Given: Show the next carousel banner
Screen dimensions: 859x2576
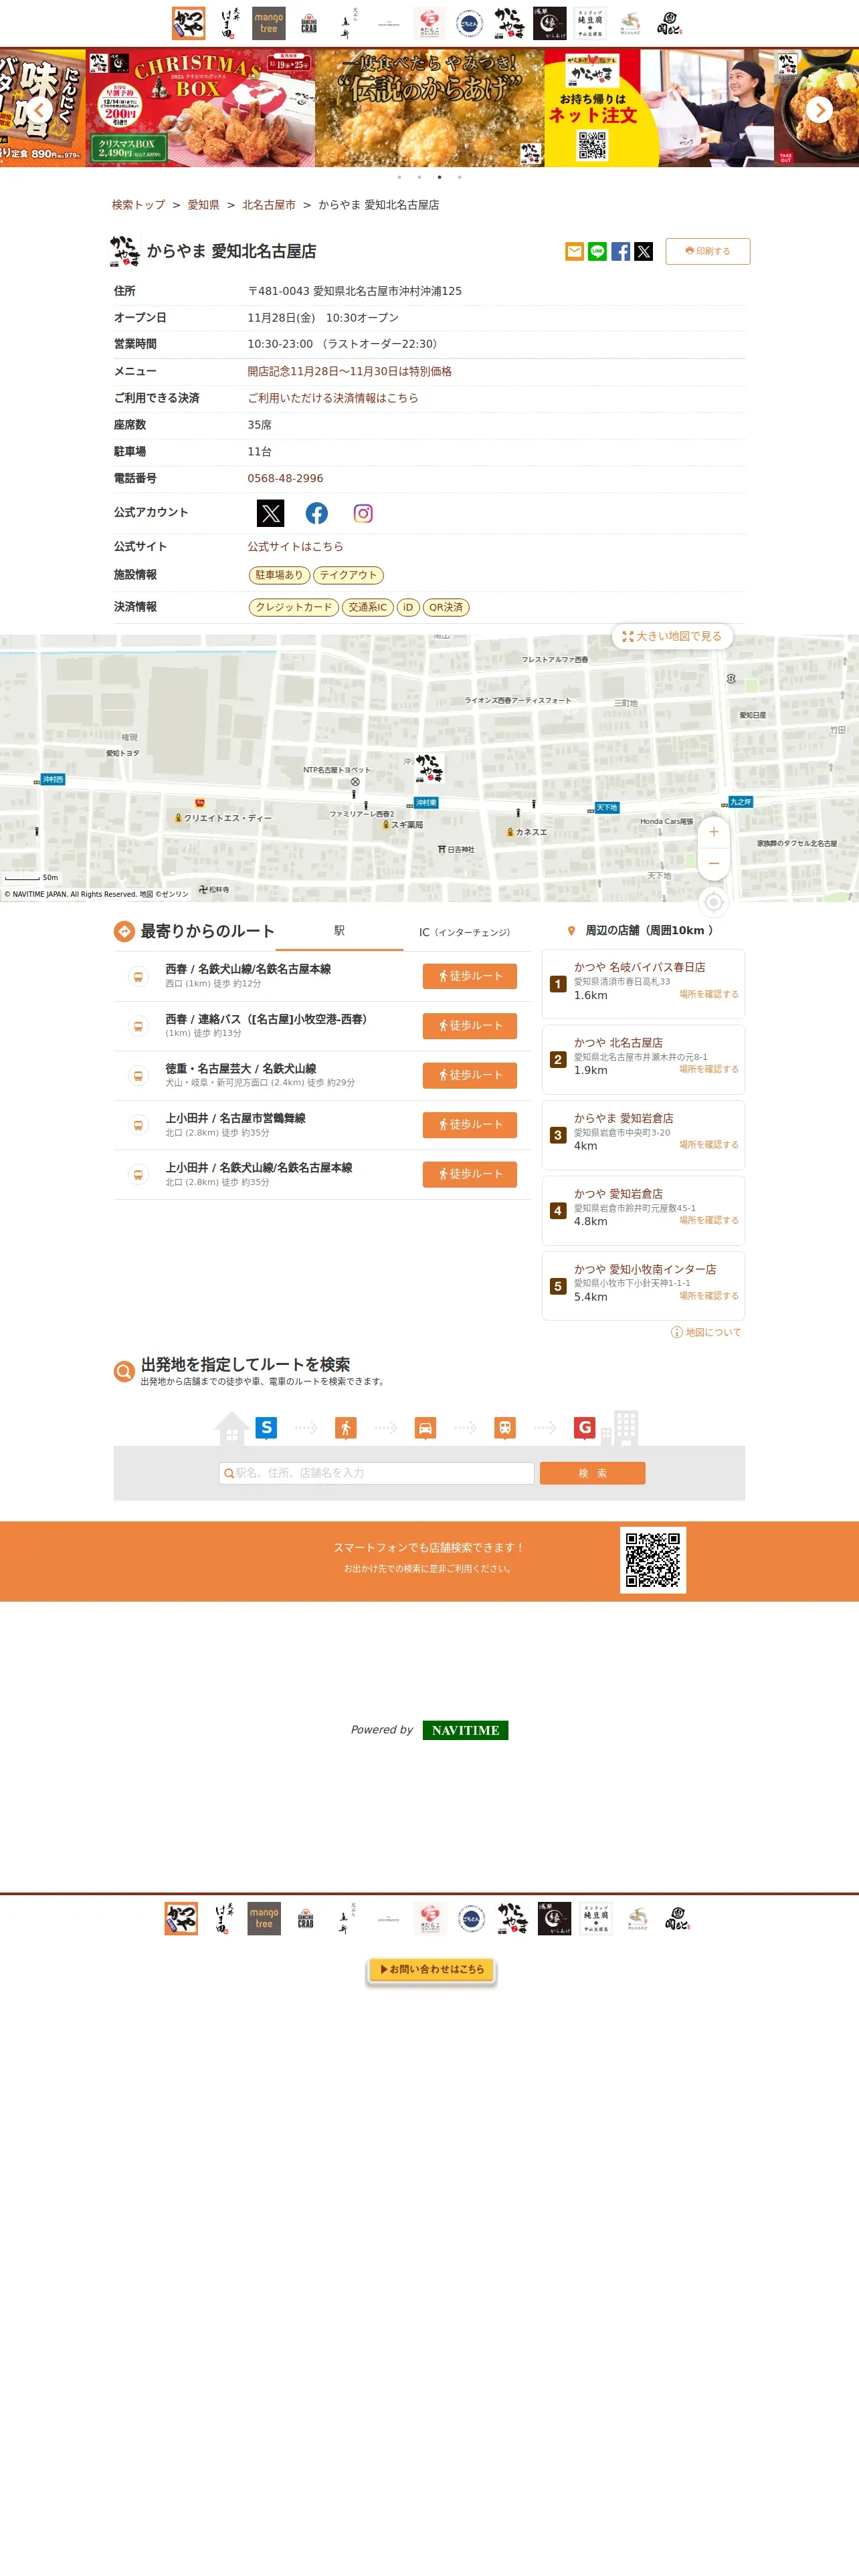Looking at the screenshot, I should [819, 109].
